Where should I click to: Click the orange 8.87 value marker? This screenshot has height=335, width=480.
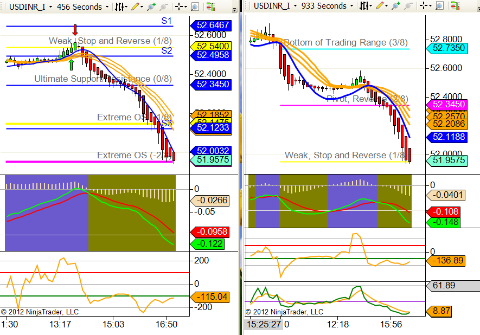tap(438, 311)
